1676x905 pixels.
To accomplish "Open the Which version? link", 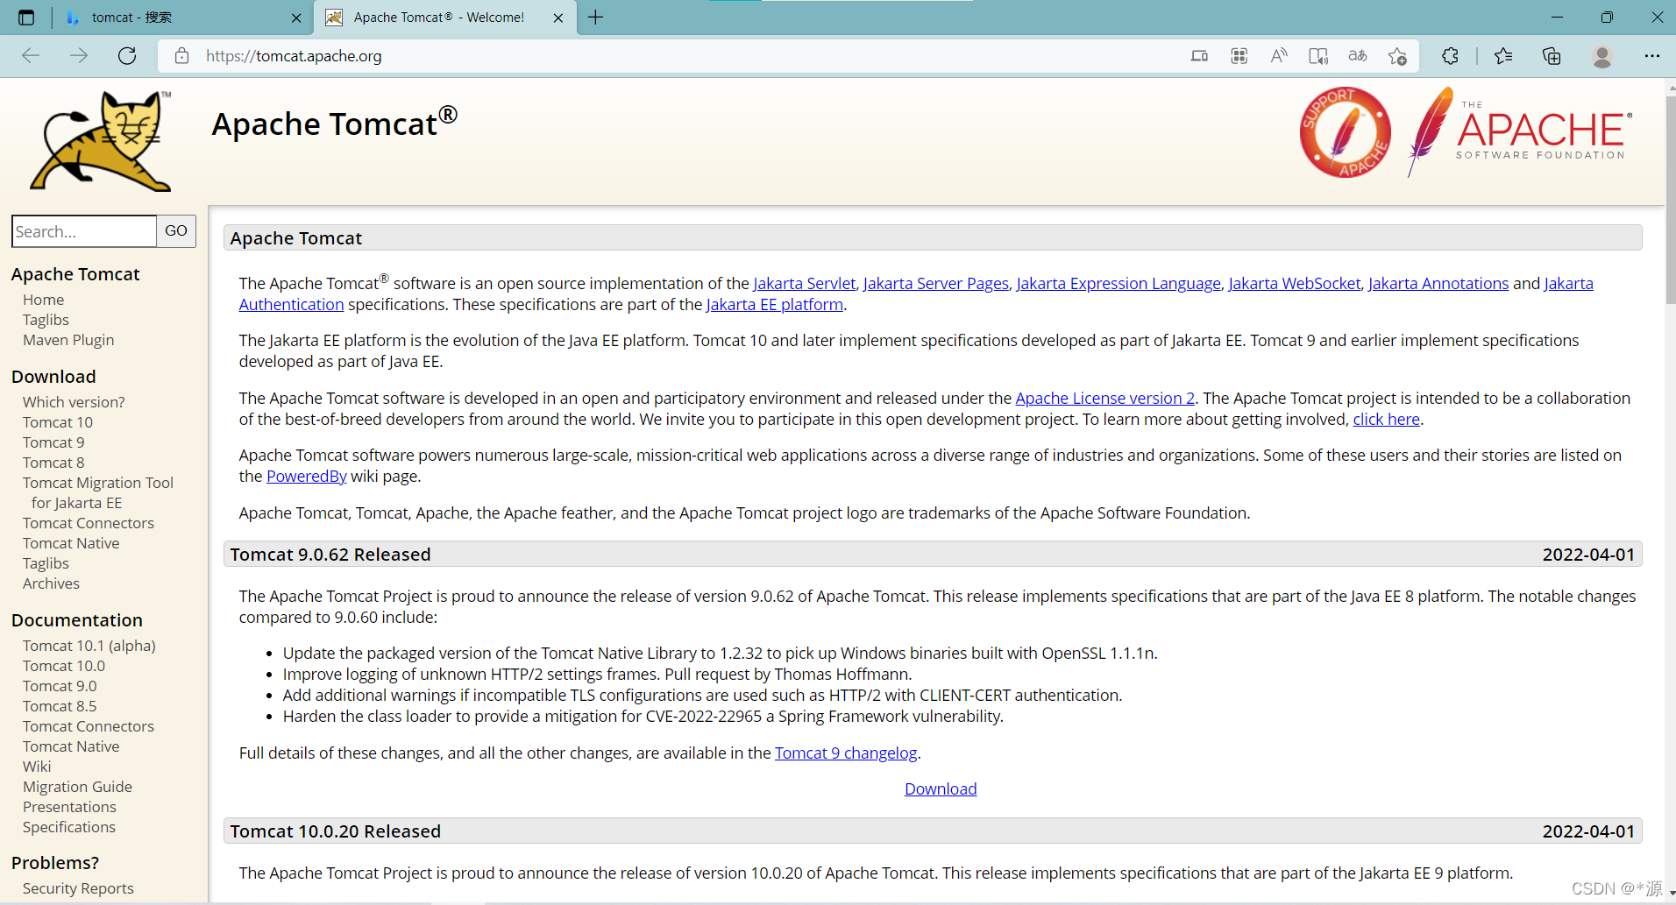I will 74,402.
